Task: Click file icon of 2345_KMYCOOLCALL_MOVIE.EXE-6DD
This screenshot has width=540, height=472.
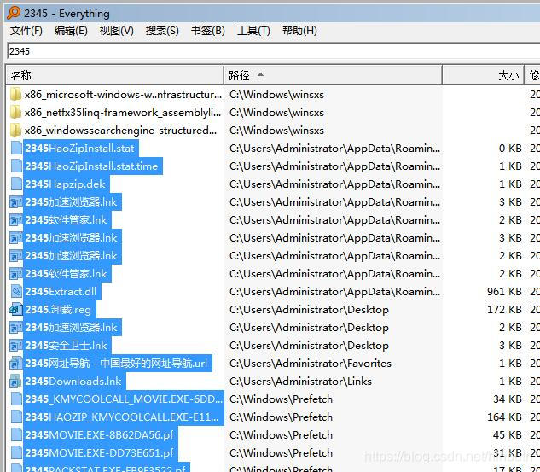Action: (16, 399)
